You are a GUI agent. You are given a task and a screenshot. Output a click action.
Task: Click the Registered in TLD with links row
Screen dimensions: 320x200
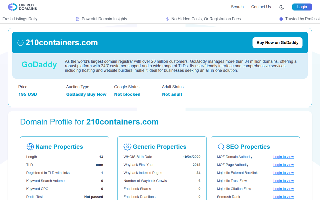pos(65,173)
